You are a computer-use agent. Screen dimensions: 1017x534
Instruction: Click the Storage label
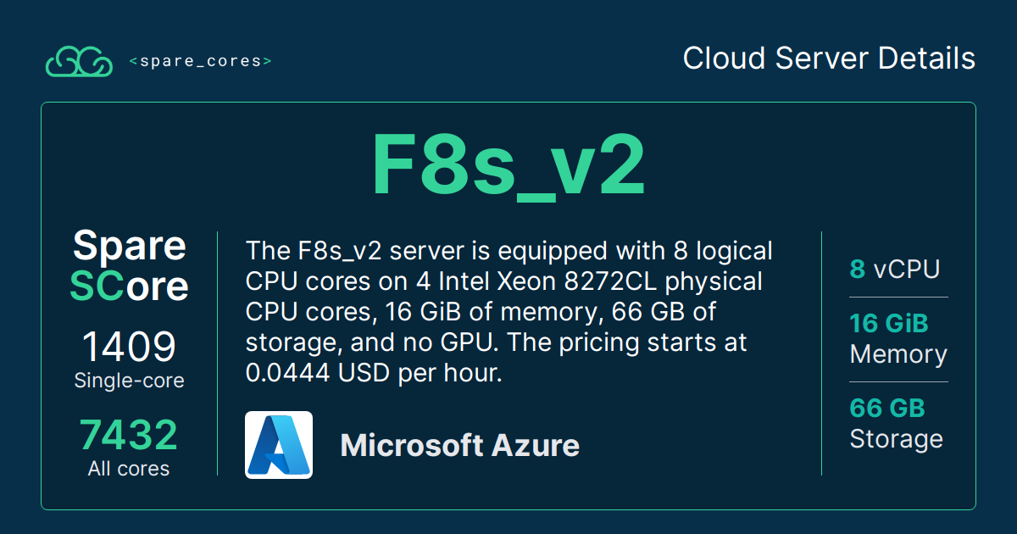tap(896, 439)
